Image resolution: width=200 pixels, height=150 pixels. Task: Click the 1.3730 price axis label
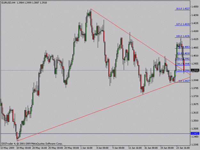tap(195, 96)
